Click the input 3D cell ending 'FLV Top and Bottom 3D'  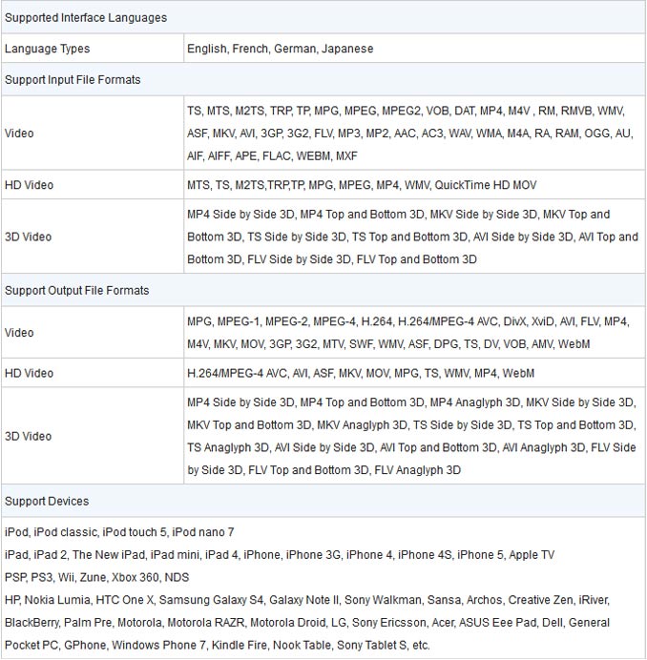[413, 237]
